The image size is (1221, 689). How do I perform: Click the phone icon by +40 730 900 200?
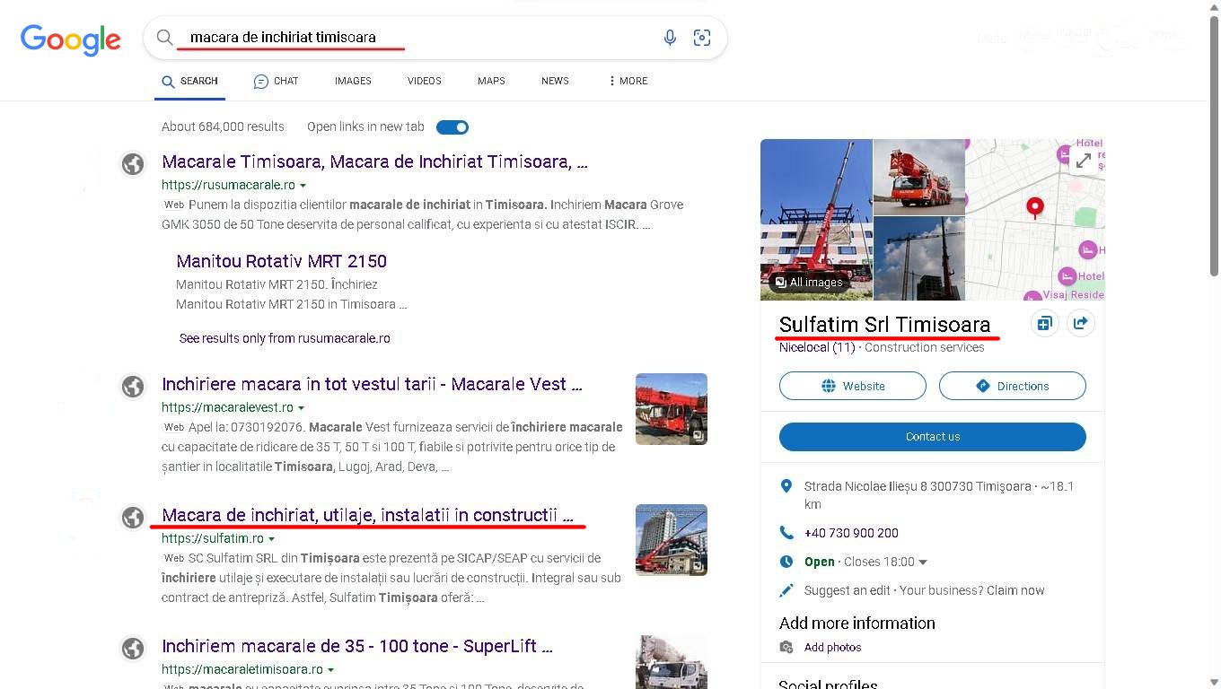(x=786, y=533)
